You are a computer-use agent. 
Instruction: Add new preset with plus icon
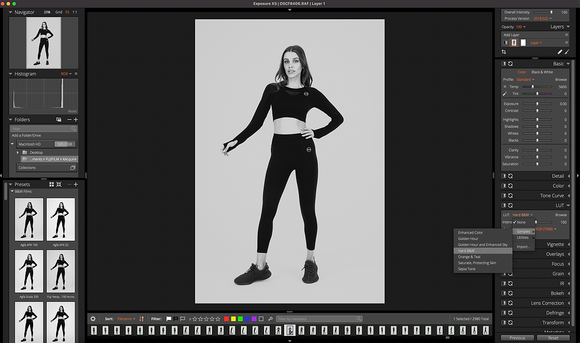pyautogui.click(x=76, y=184)
